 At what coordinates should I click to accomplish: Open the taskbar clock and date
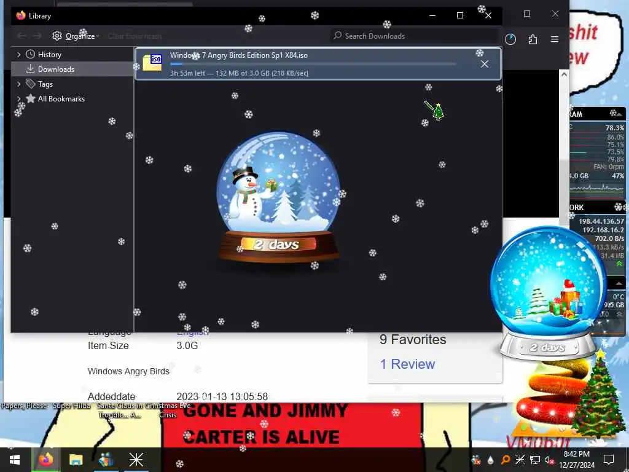(x=576, y=460)
